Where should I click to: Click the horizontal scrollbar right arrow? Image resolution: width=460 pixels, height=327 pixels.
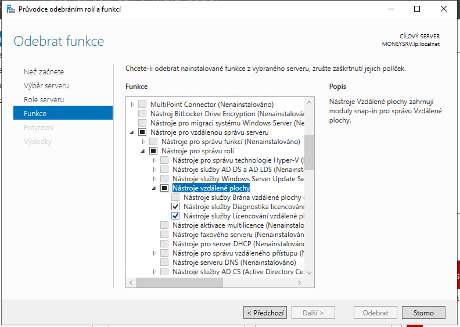(x=300, y=282)
